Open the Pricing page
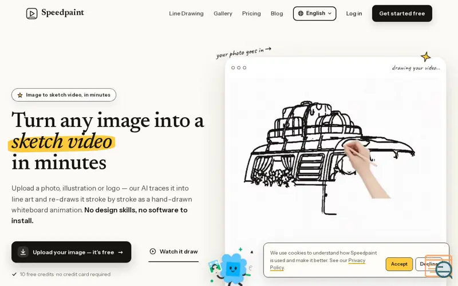 (x=251, y=13)
